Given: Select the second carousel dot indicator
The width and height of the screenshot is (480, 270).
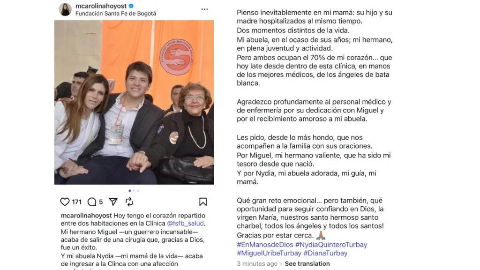Looking at the screenshot, I should (134, 191).
